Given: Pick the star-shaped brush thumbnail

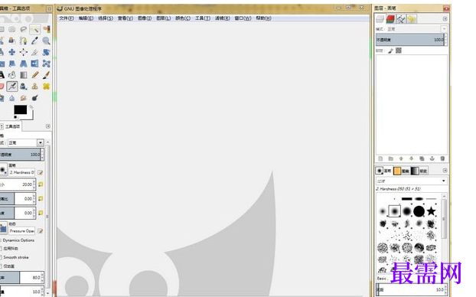Looking at the screenshot, I should pos(431,211).
